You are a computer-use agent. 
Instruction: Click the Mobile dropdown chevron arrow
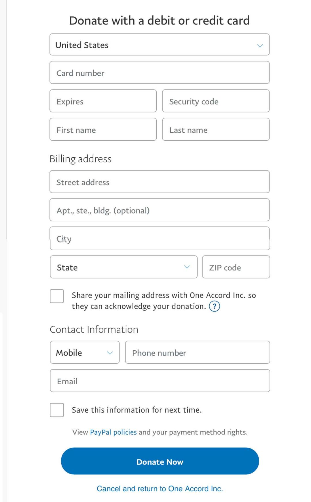[x=110, y=353]
